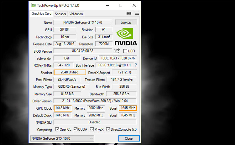Click the GPU Clock row Memory 2002 MHz
235x145 pixels.
tap(96, 108)
